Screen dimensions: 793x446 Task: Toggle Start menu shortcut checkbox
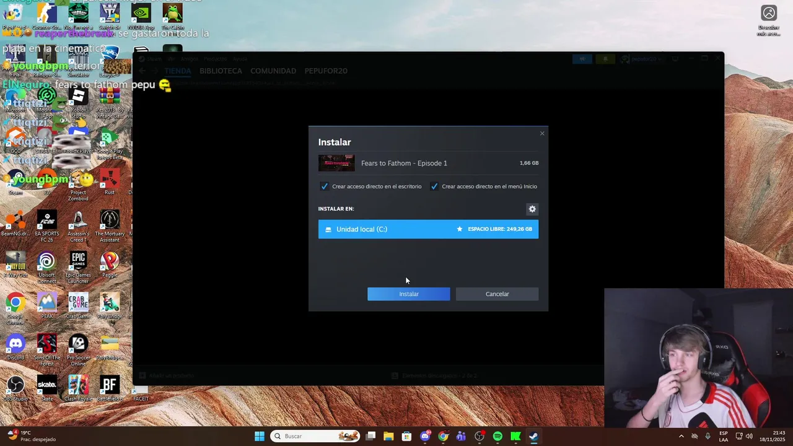(x=434, y=186)
